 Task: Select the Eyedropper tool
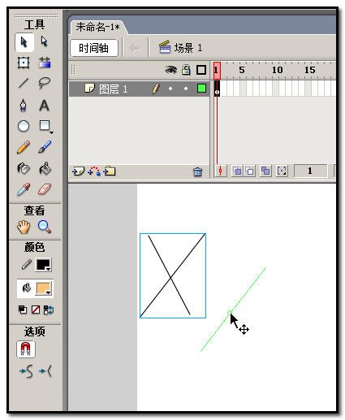click(24, 189)
